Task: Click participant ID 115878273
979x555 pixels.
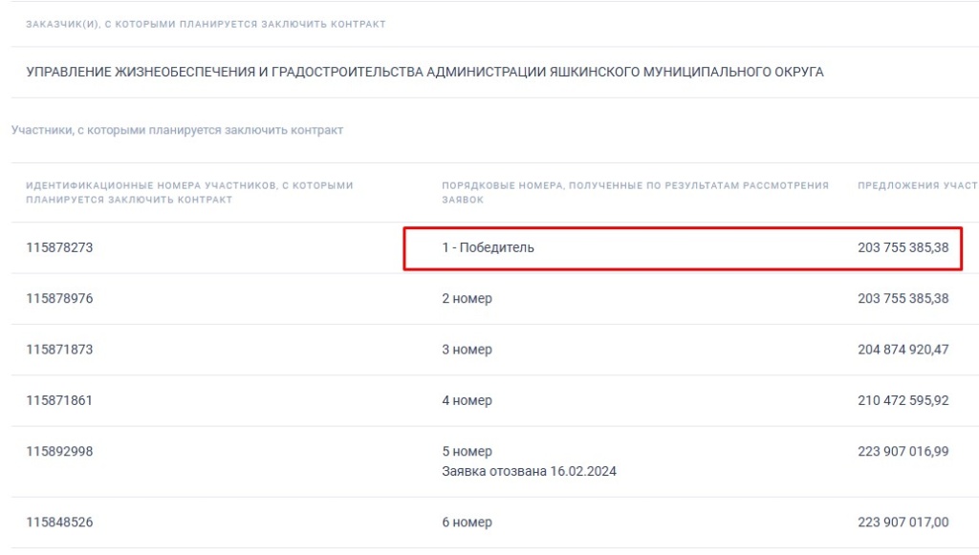Action: click(x=59, y=247)
